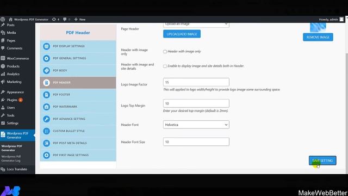This screenshot has height=196, width=348.
Task: Open PDF Display Settings icon
Action: tap(46, 46)
